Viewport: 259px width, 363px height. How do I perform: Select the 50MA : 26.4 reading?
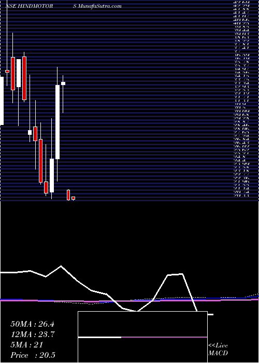point(32,324)
